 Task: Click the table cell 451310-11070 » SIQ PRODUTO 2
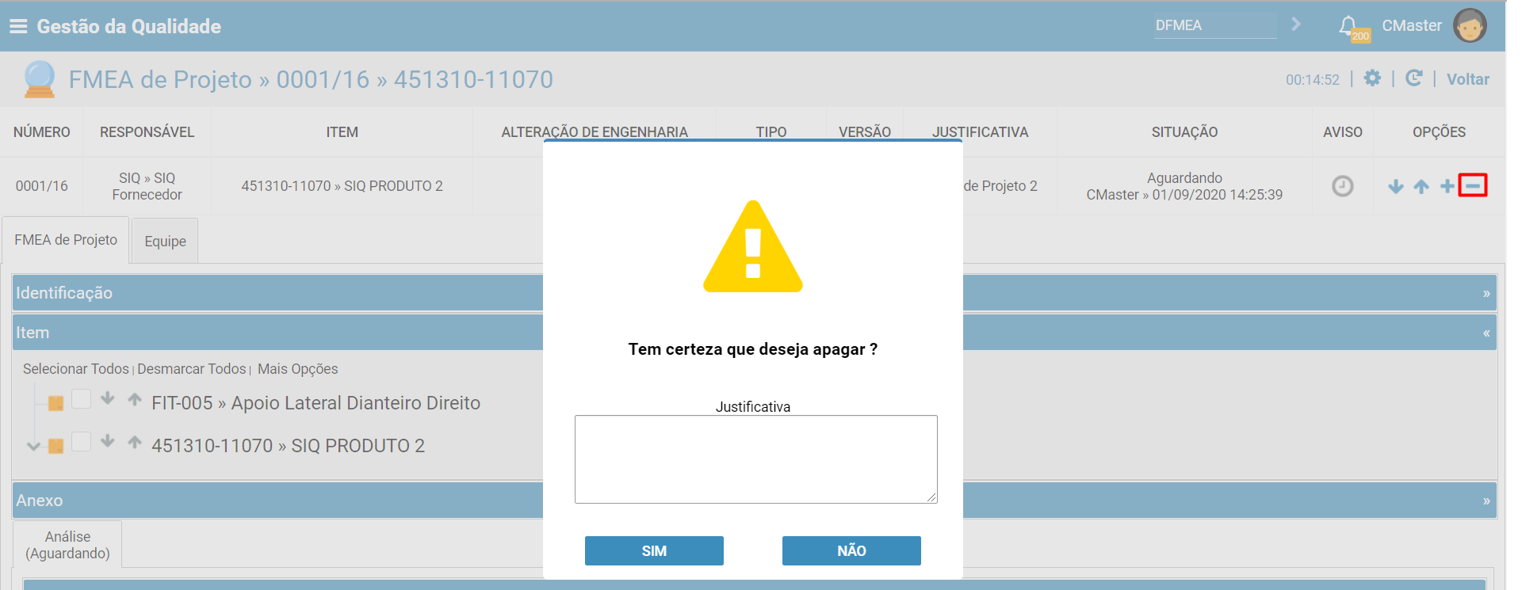point(342,186)
